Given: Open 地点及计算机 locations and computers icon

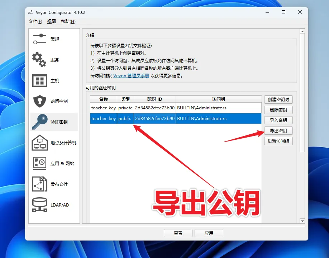Looking at the screenshot, I should coord(40,143).
